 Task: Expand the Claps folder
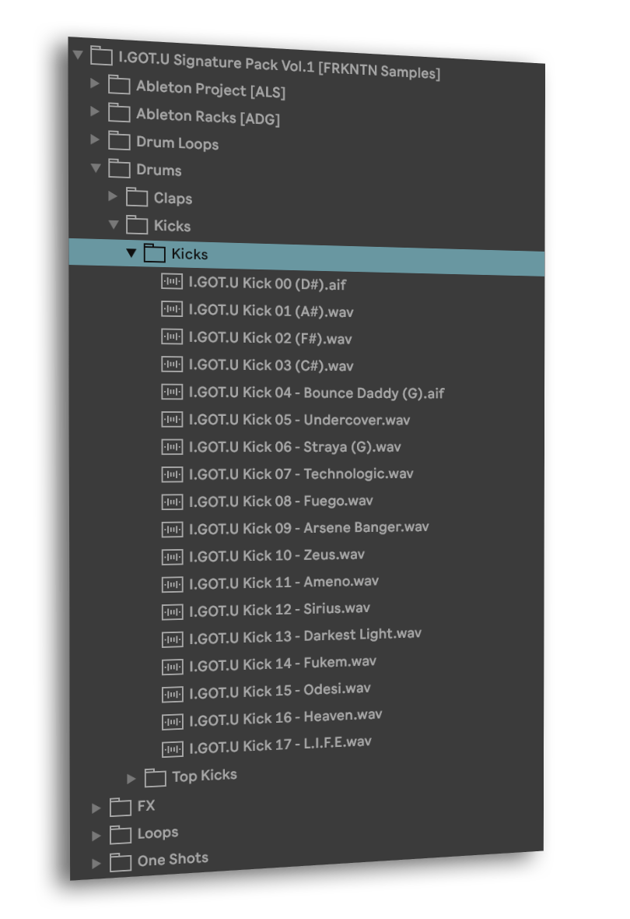click(x=113, y=195)
